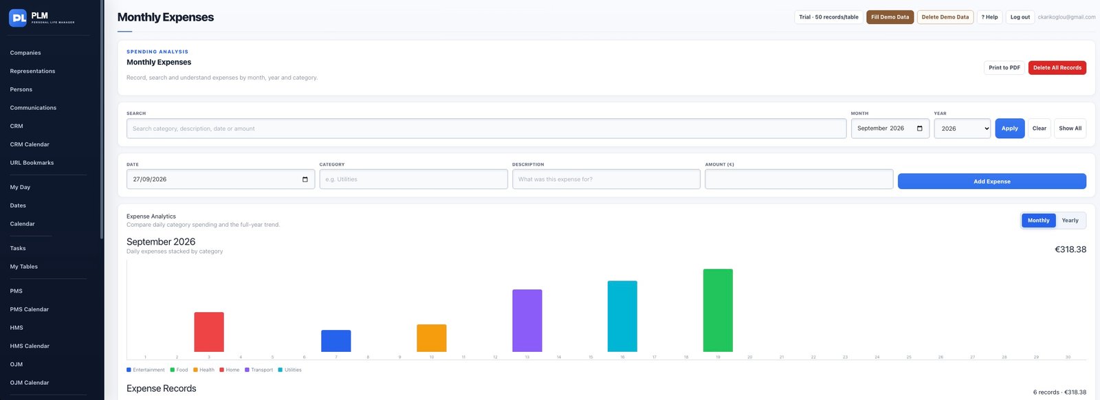Select CRM in the sidebar
1100x400 pixels.
[x=16, y=126]
